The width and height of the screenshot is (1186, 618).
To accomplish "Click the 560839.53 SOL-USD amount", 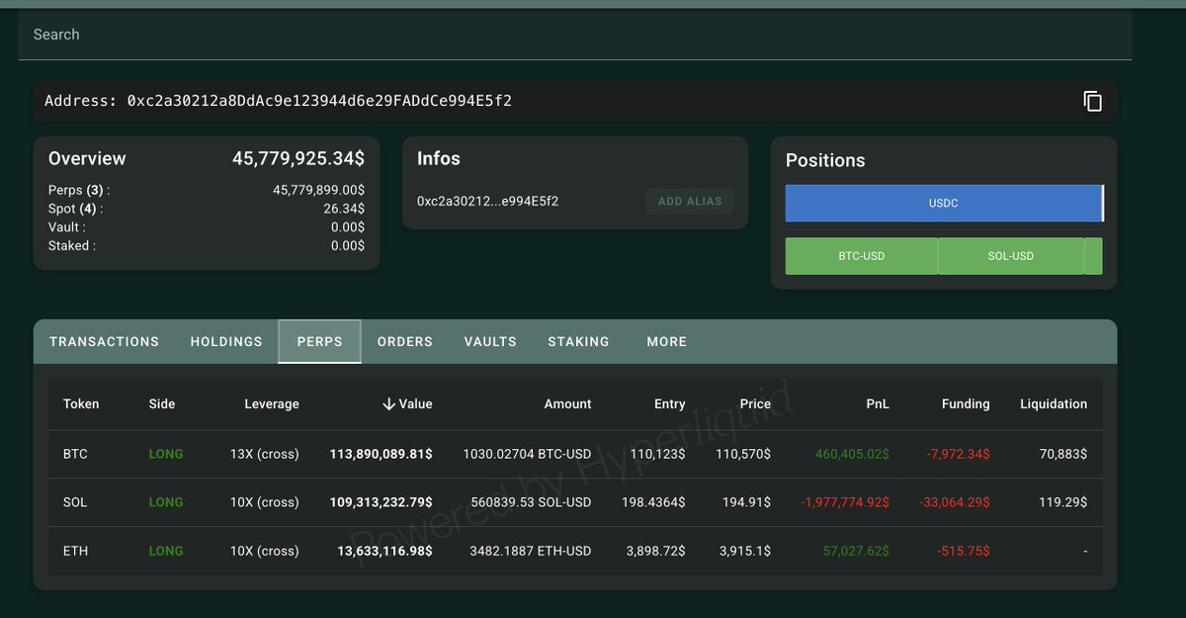I will 530,502.
